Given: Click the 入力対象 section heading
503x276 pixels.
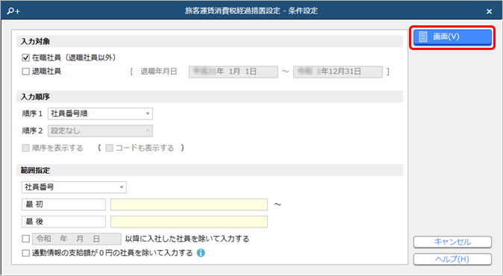Looking at the screenshot, I should tap(35, 42).
